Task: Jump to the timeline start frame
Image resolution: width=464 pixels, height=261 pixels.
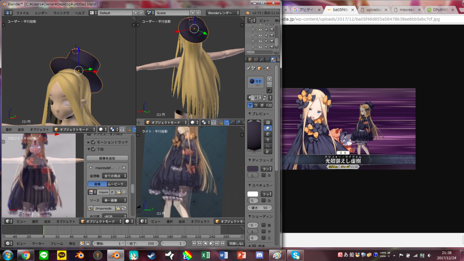Action: pyautogui.click(x=194, y=243)
